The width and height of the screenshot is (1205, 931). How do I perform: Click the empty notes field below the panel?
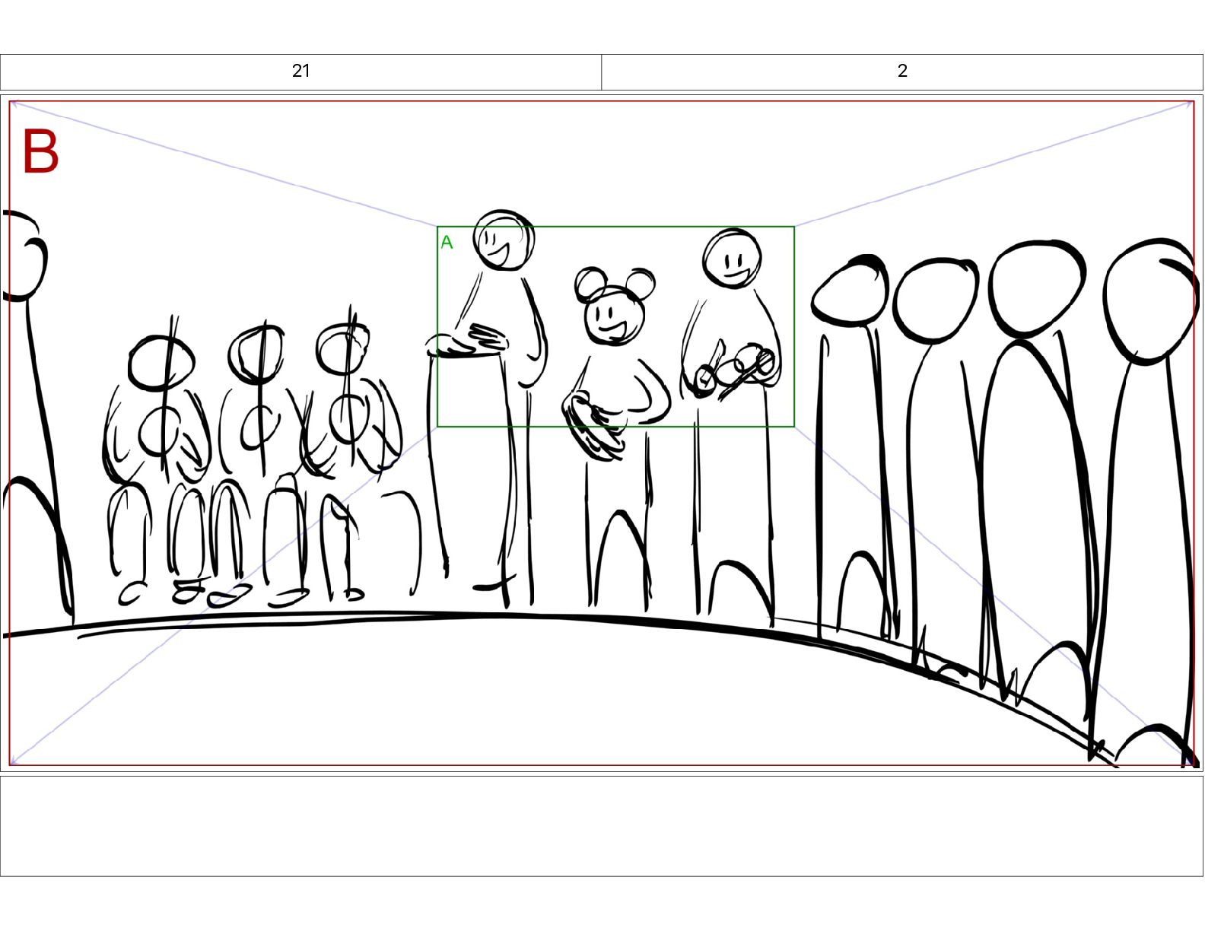602,826
